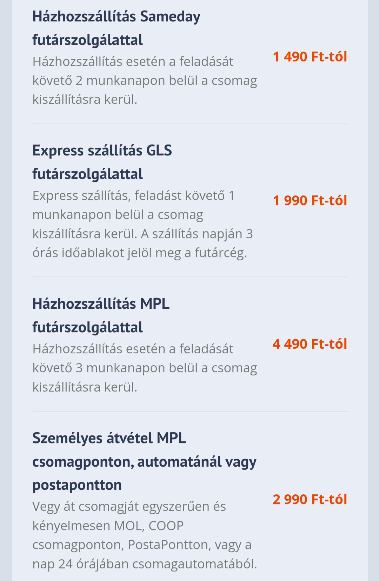Screen dimensions: 379x581
Task: Click the 1 990 Ft-tól price
Action: 310,200
